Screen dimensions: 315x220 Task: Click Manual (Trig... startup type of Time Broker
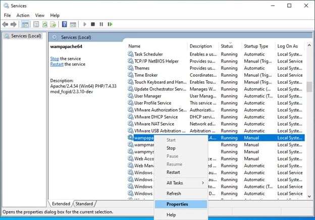[x=258, y=75]
